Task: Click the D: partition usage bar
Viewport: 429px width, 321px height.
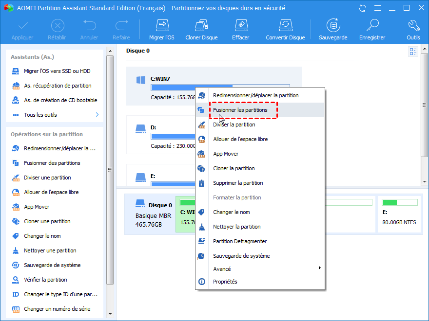Action: click(x=173, y=136)
